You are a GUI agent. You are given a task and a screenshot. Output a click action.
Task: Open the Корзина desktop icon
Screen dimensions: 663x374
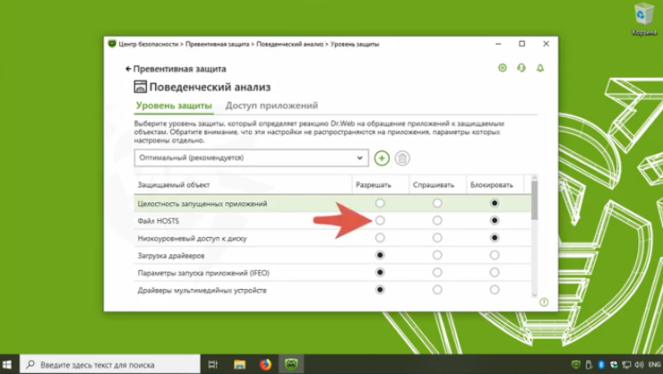point(643,19)
